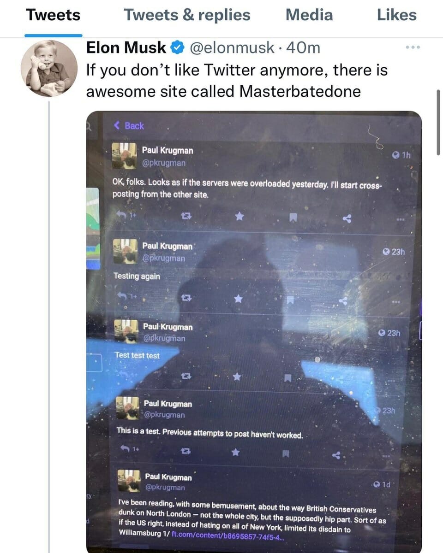Click boost icon under "Testing again" post
The width and height of the screenshot is (443, 553).
click(186, 299)
